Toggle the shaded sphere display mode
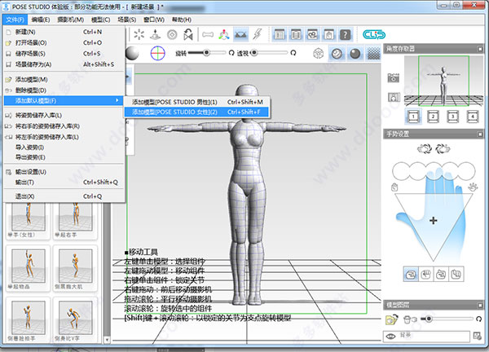 click(355, 54)
